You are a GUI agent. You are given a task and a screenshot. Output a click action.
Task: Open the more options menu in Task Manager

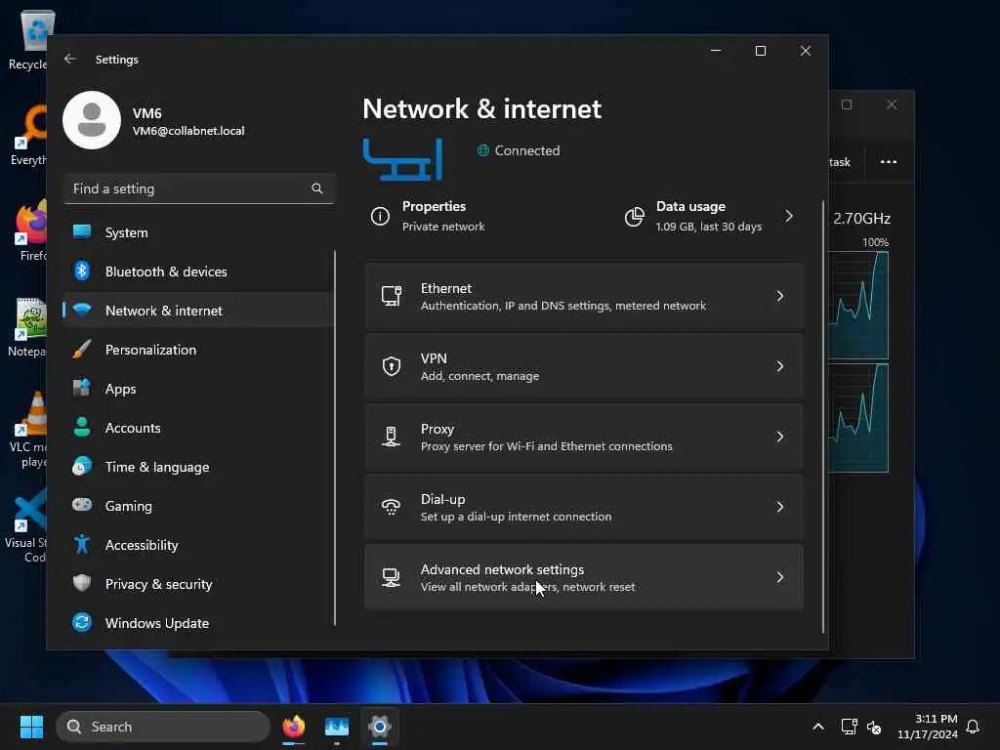[889, 161]
